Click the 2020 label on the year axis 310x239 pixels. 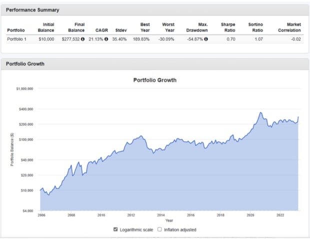(250, 215)
